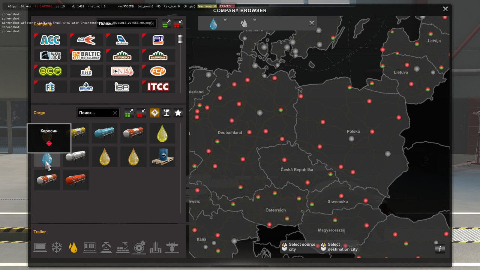The height and width of the screenshot is (270, 480).
Task: Select the CNP company logo
Action: pyautogui.click(x=123, y=71)
